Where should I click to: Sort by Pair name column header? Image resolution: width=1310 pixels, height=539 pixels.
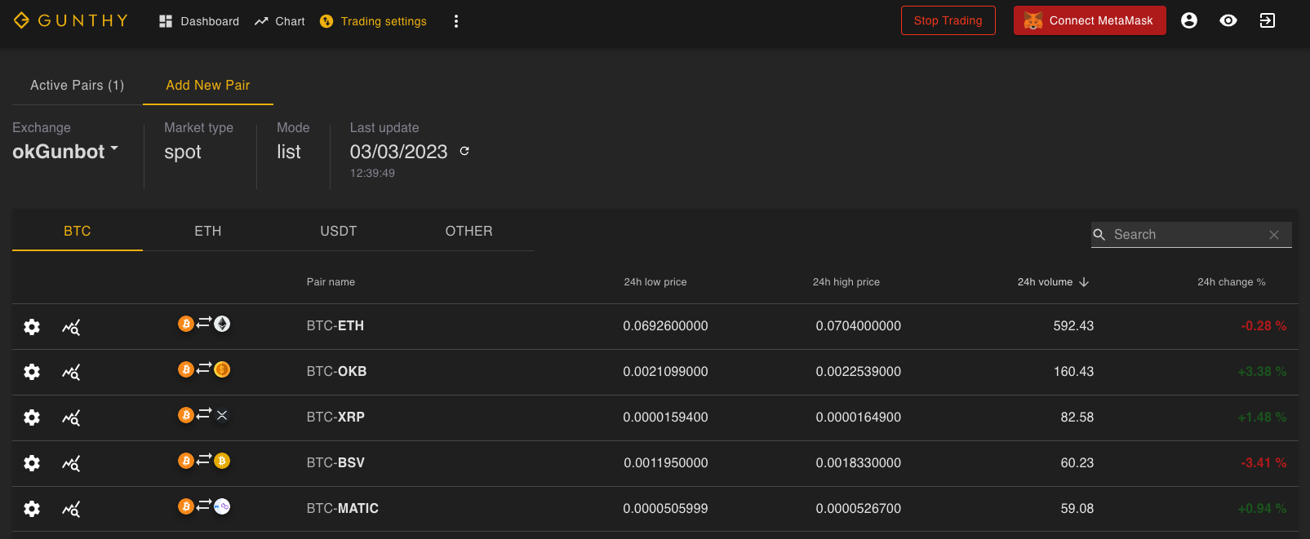[331, 282]
